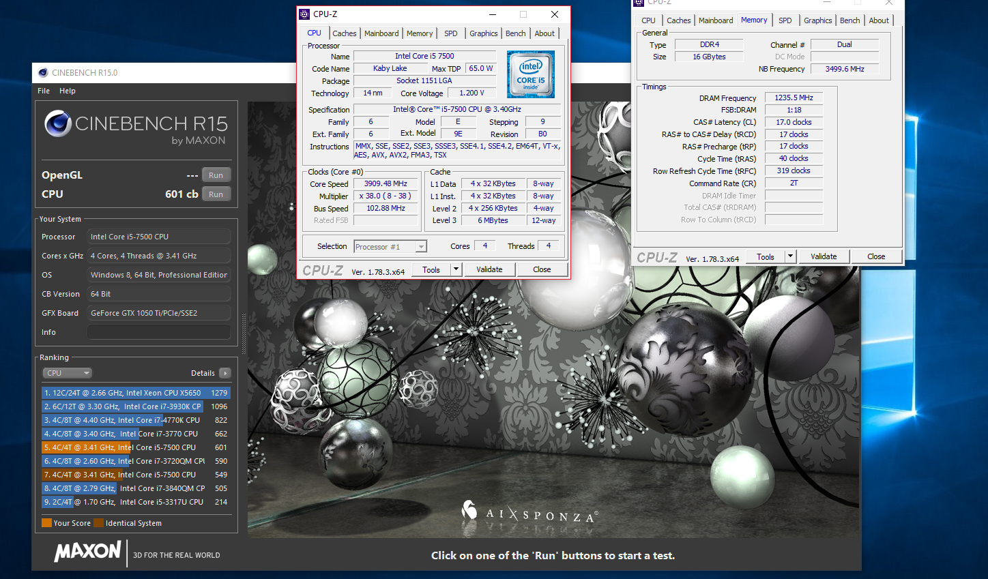Click the AIXSPONZA logo in render view

point(530,512)
